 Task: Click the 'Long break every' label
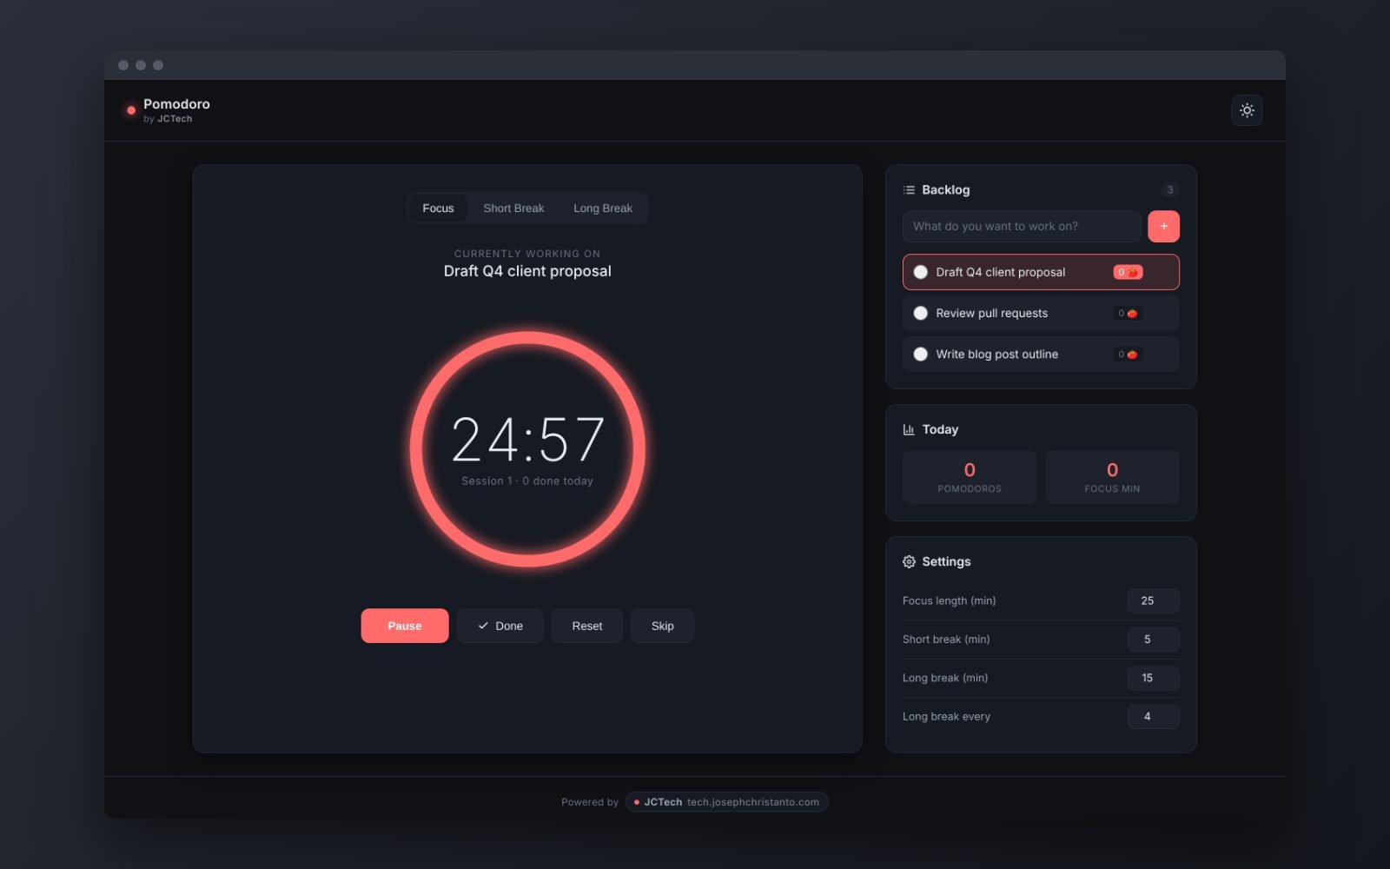coord(946,716)
